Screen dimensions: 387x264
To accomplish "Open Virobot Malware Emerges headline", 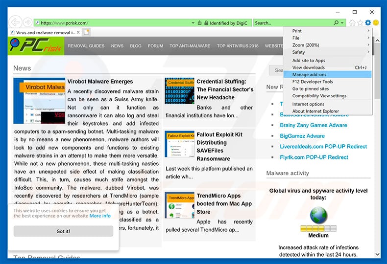I will 100,82.
